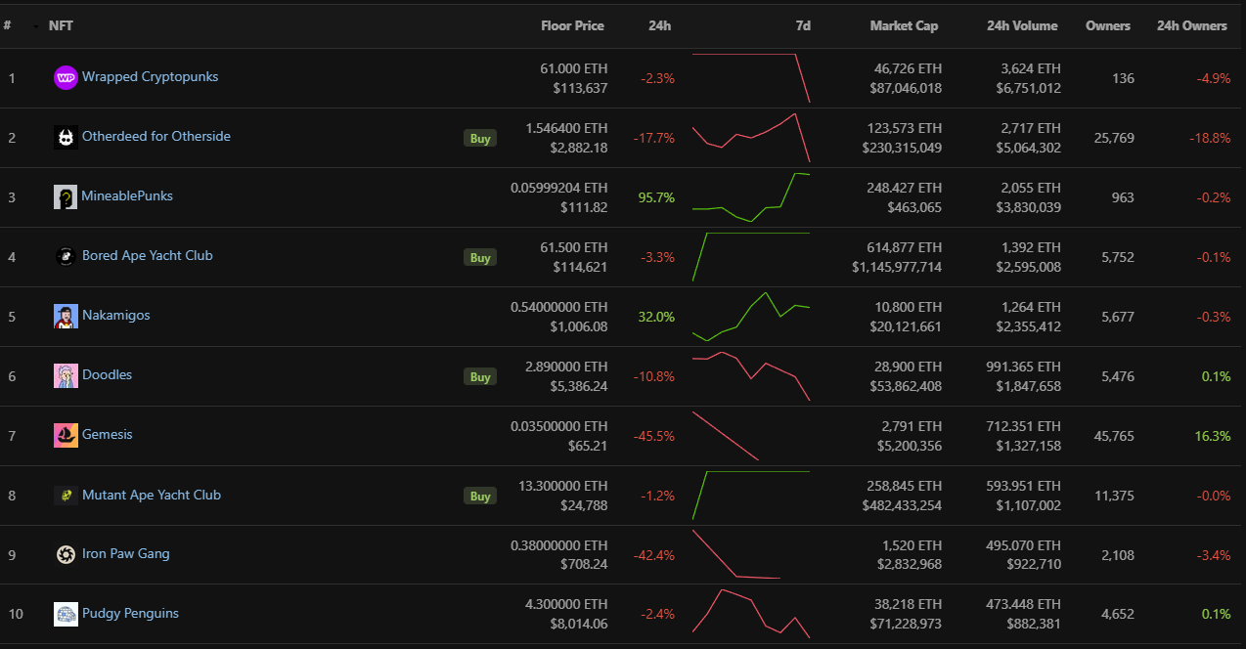Click 614,877 ETH market cap value
This screenshot has height=649, width=1246.
tap(905, 247)
